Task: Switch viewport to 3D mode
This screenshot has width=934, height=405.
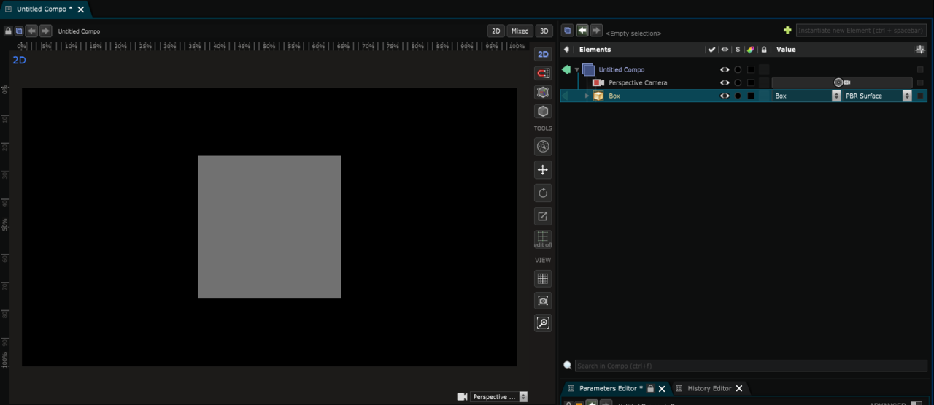Action: (544, 31)
